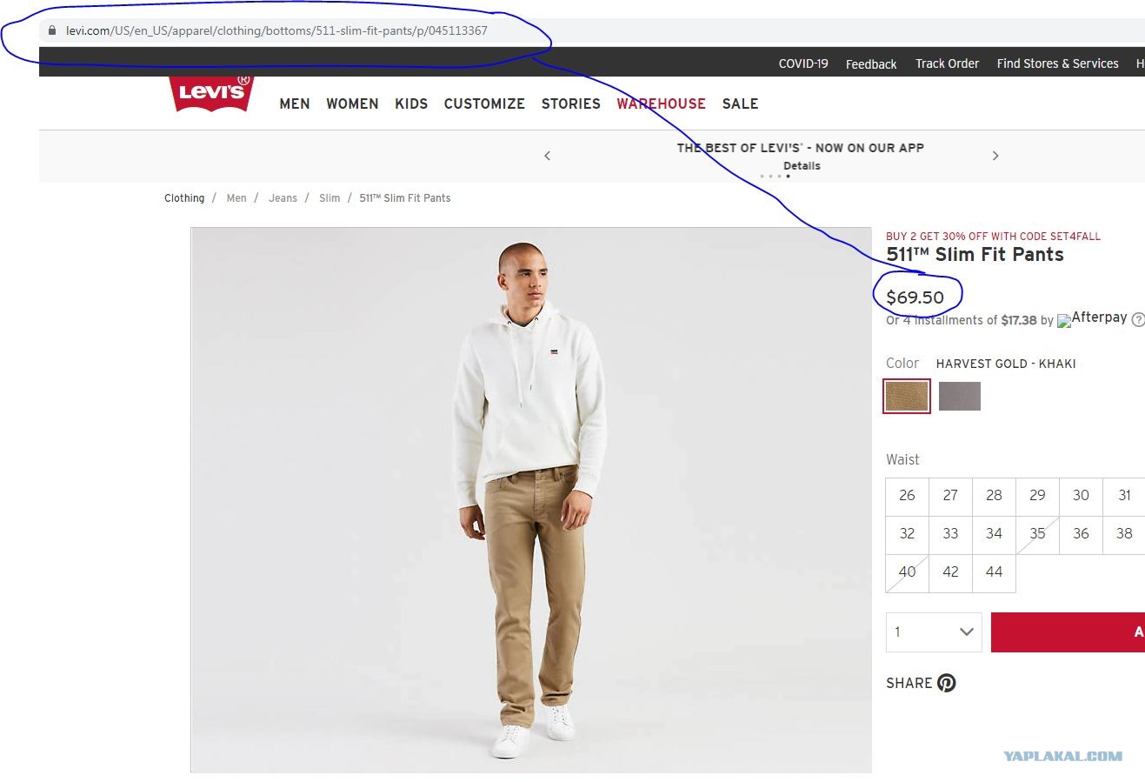Screen dimensions: 1145x782
Task: Open Find Stores & Services
Action: pos(1057,63)
